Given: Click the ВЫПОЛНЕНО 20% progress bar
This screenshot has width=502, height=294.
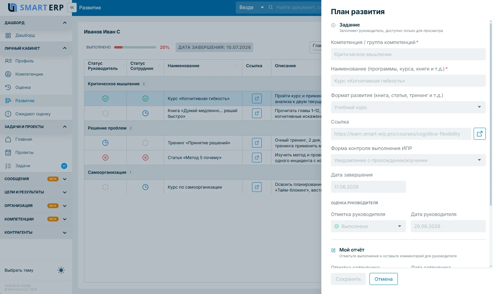Looking at the screenshot, I should pos(135,47).
